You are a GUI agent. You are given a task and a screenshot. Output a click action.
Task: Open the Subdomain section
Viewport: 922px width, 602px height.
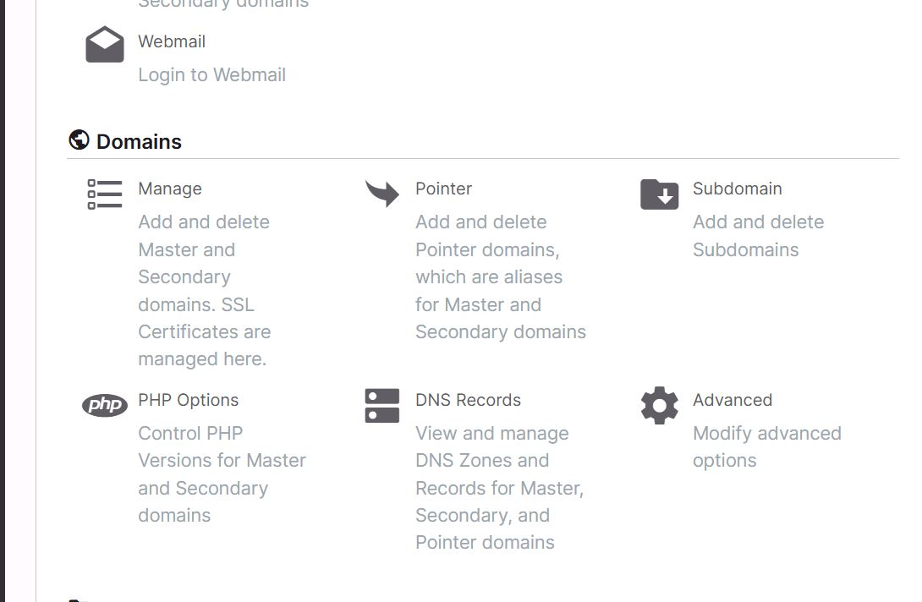pos(737,189)
